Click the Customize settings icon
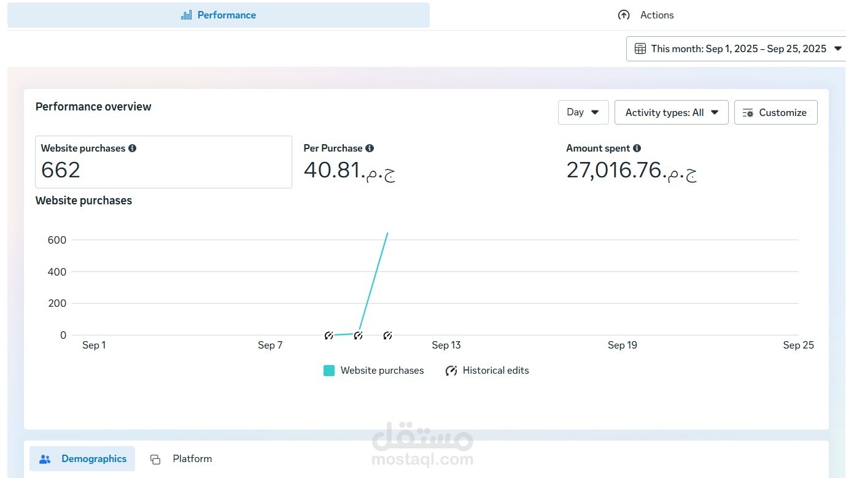This screenshot has width=846, height=478. [x=748, y=112]
